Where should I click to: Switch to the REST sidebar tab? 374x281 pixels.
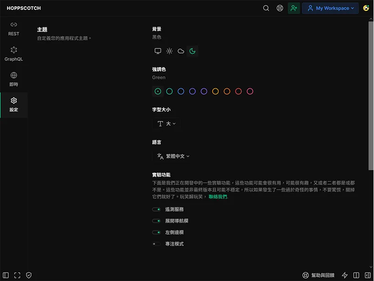tap(14, 28)
